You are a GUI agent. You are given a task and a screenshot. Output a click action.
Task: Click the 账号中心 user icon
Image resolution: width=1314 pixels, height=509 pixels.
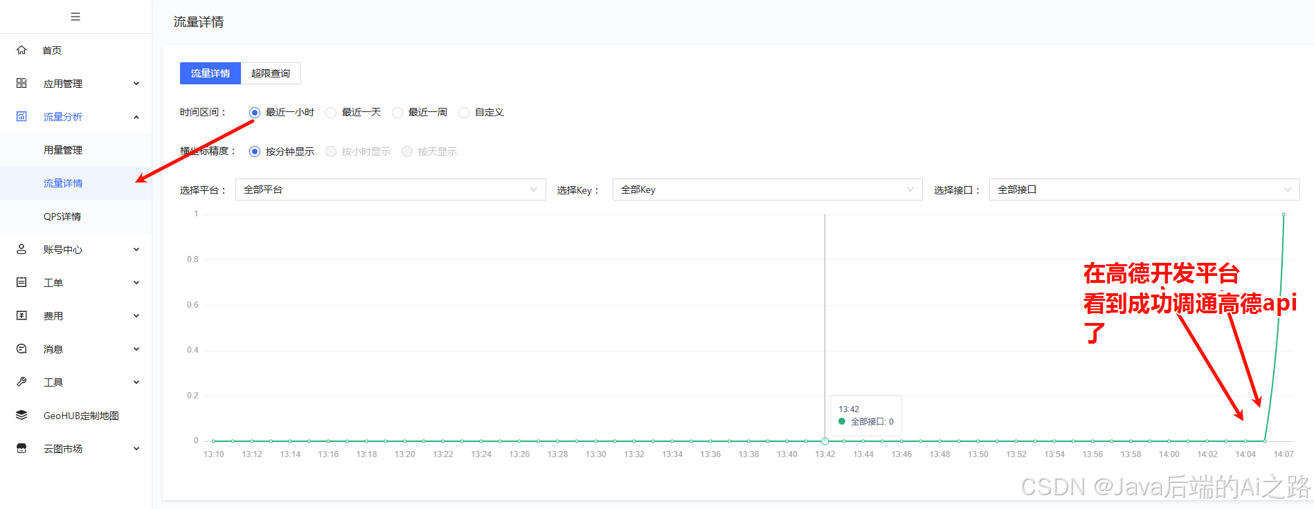coord(21,249)
